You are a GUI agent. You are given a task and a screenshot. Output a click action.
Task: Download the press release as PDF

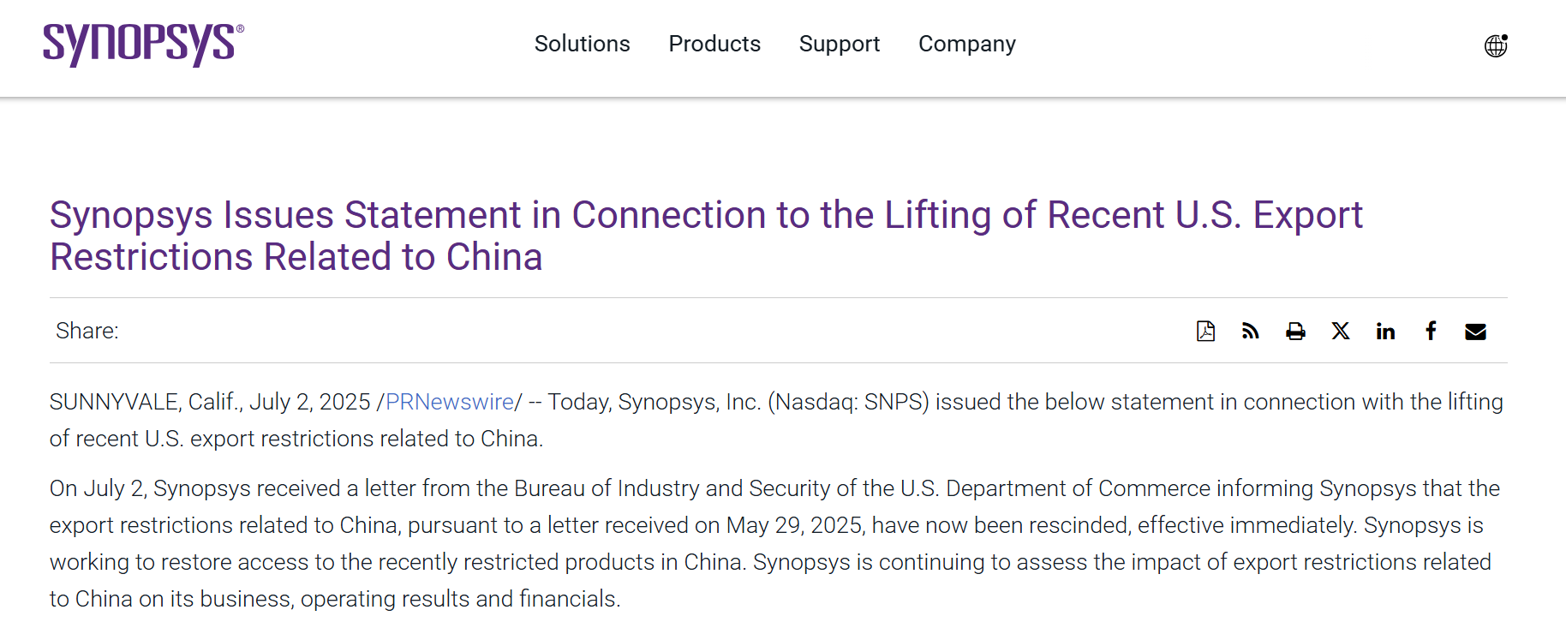click(x=1205, y=331)
